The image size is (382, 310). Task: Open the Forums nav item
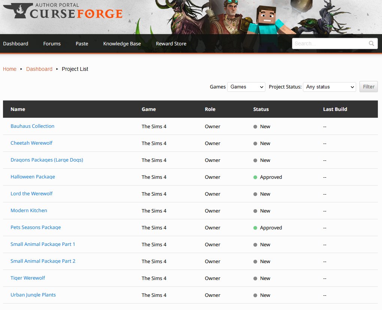52,43
